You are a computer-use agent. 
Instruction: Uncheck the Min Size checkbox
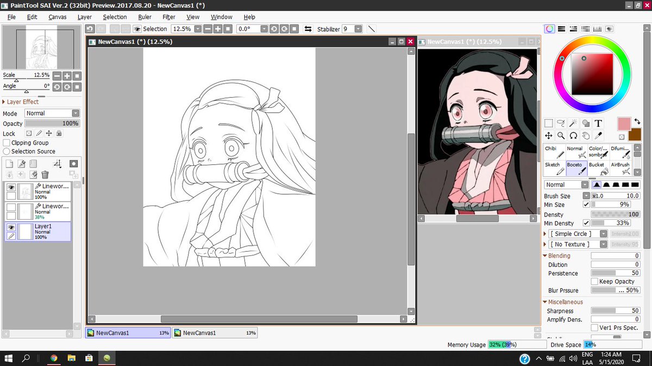tap(586, 204)
